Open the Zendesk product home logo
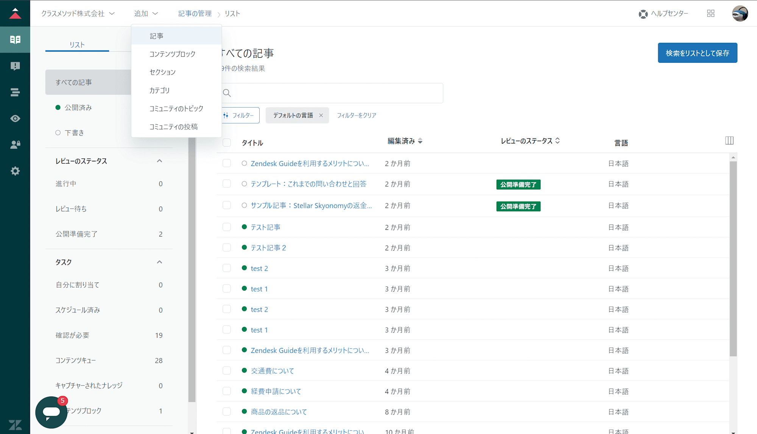The height and width of the screenshot is (434, 757). [15, 13]
